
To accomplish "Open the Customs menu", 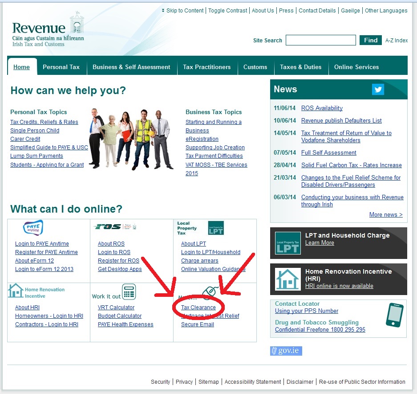I will 255,67.
